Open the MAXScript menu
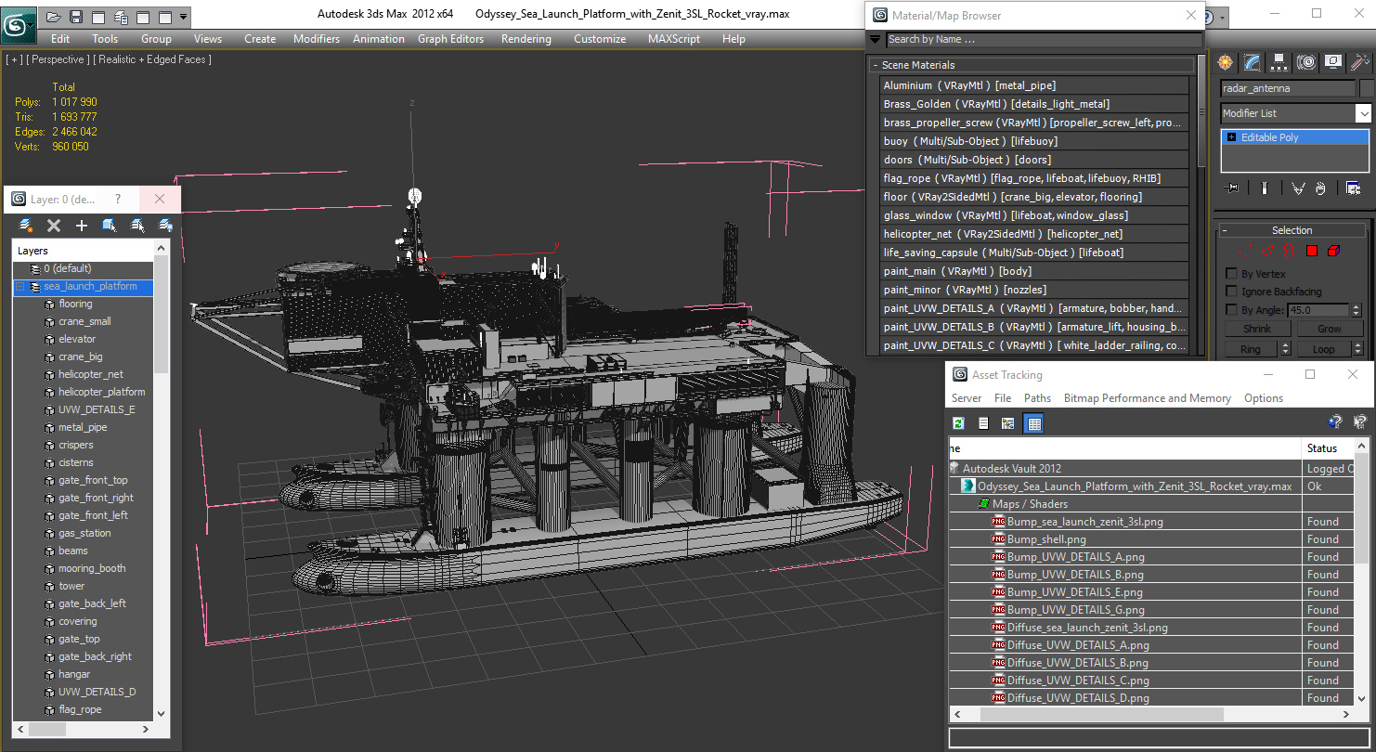The height and width of the screenshot is (752, 1376). (674, 39)
